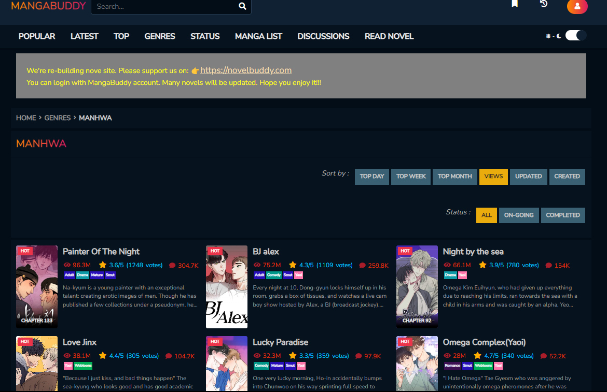Sort by UPDATED
The width and height of the screenshot is (607, 392).
point(529,177)
